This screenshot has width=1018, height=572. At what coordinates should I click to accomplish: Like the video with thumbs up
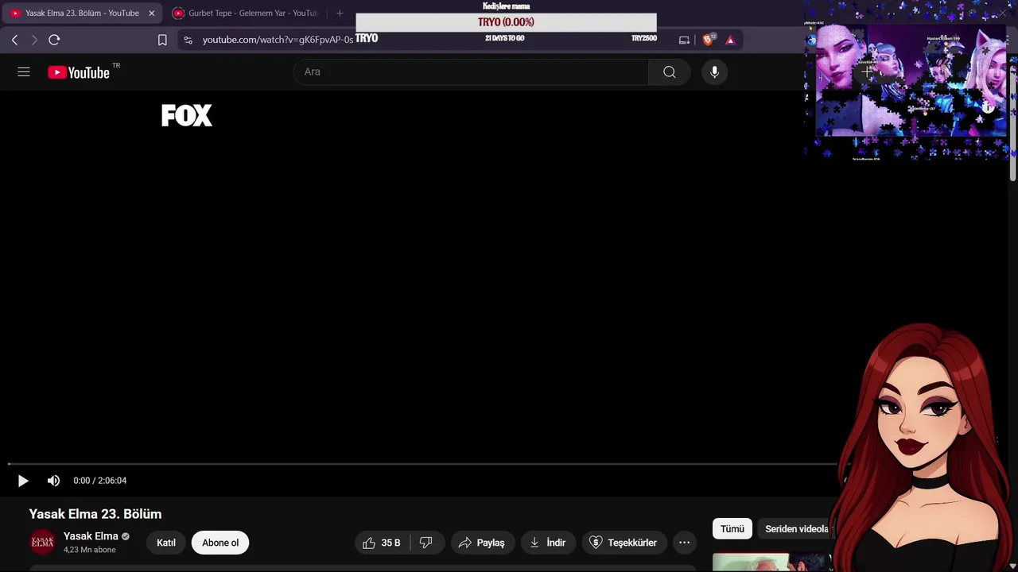click(382, 543)
